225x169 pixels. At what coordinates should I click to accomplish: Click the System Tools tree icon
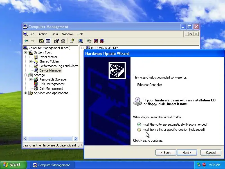pyautogui.click(x=31, y=52)
